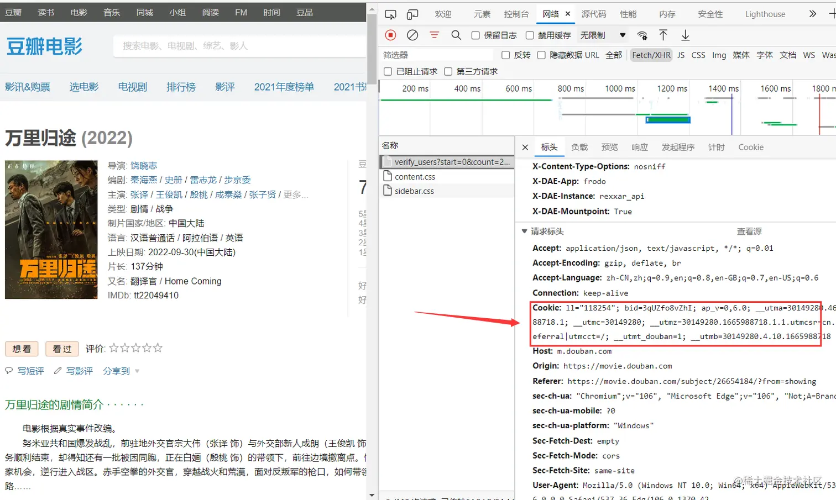Clear the network log
Viewport: 836px width, 500px height.
412,35
